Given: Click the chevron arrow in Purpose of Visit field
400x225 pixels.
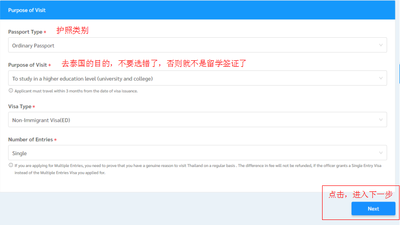Looking at the screenshot, I should (x=381, y=78).
